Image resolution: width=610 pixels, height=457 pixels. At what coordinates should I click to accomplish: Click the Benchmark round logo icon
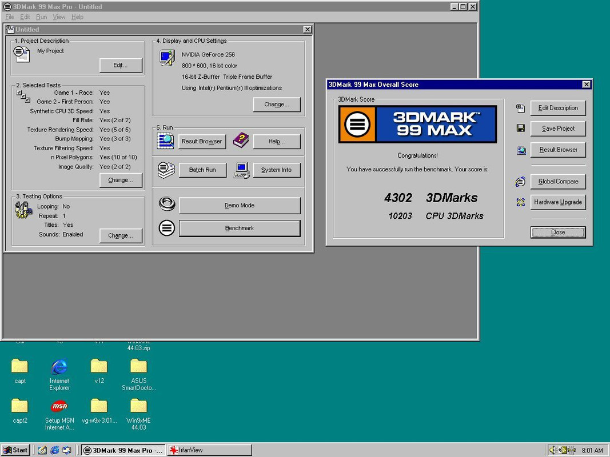(x=166, y=228)
